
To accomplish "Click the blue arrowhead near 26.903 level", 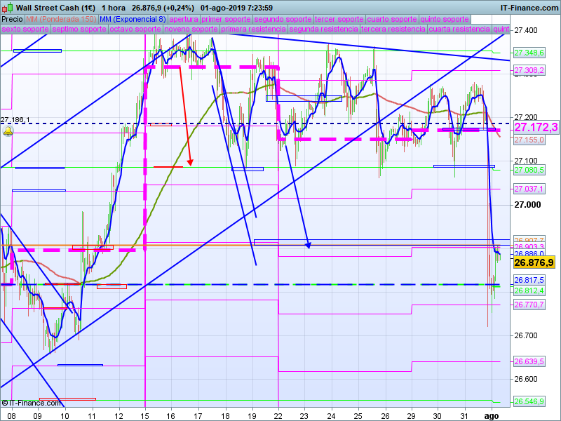I will tap(308, 244).
